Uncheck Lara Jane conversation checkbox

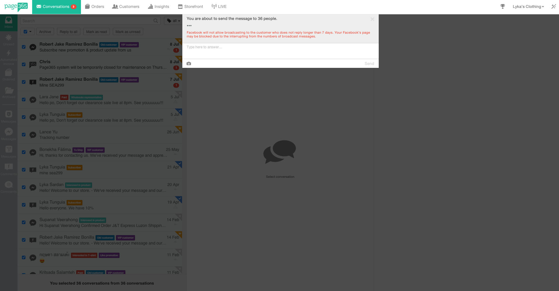24,99
